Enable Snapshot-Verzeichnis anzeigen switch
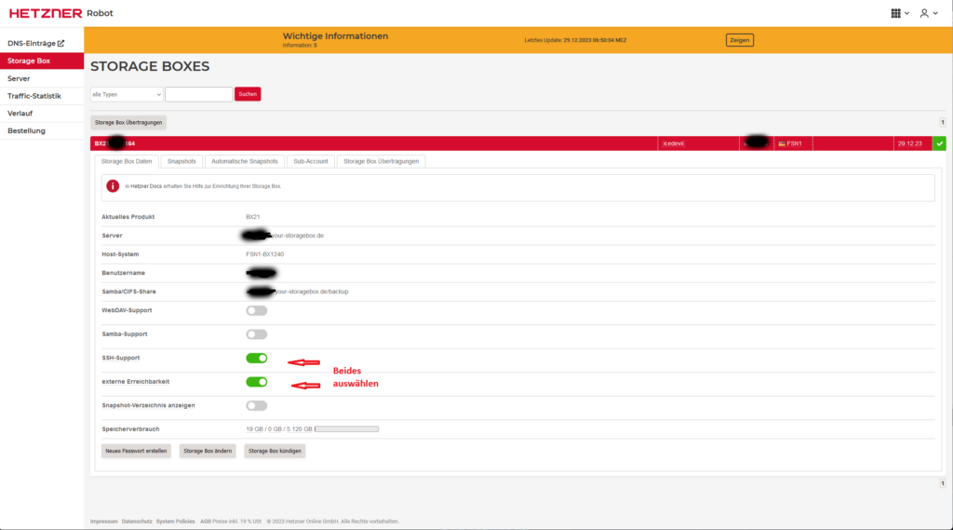 click(257, 405)
